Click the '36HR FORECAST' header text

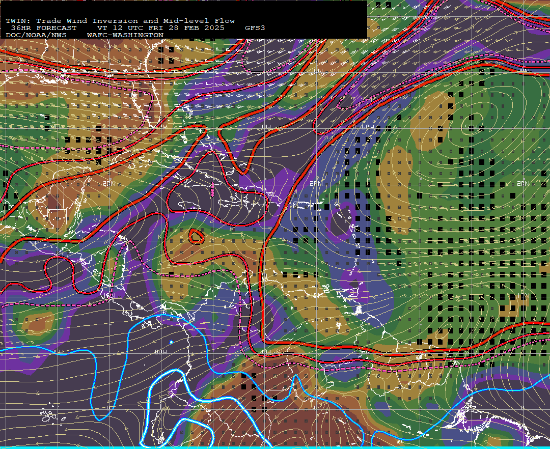43,28
